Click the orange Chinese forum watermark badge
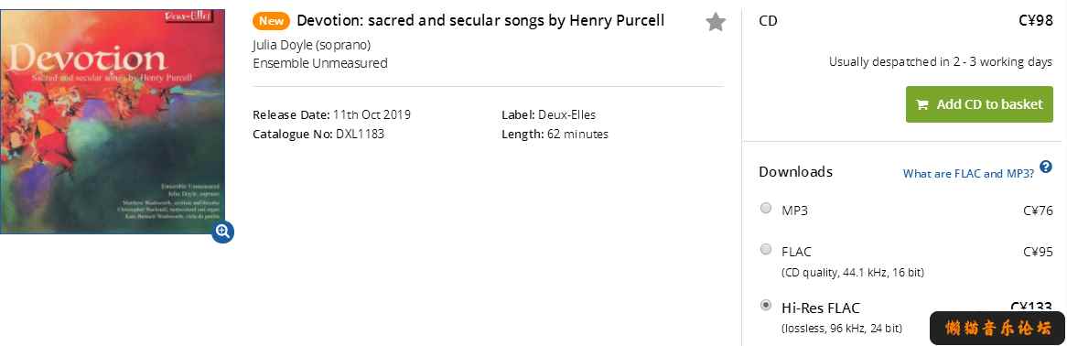This screenshot has height=346, width=1067. pyautogui.click(x=997, y=329)
